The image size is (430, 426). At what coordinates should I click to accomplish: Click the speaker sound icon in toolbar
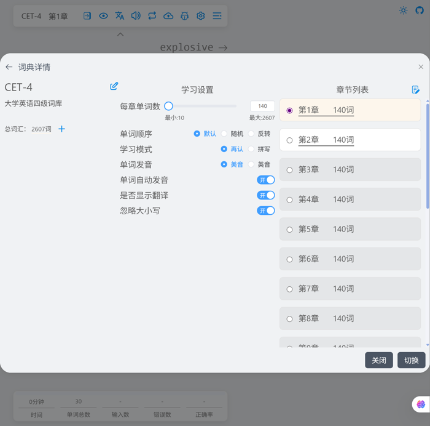pos(136,16)
